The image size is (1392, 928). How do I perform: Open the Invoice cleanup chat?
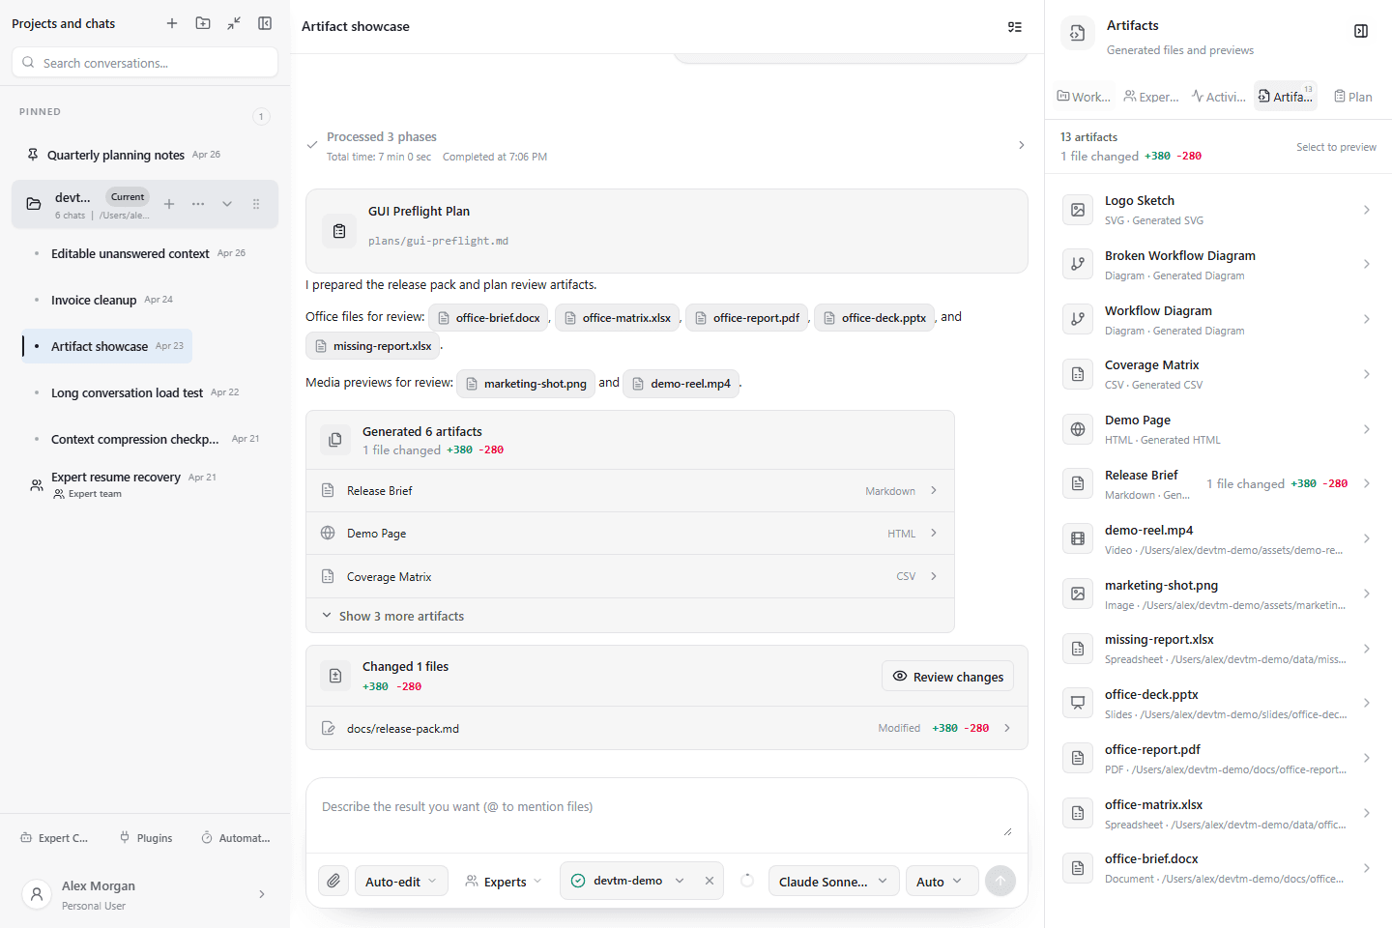click(102, 300)
